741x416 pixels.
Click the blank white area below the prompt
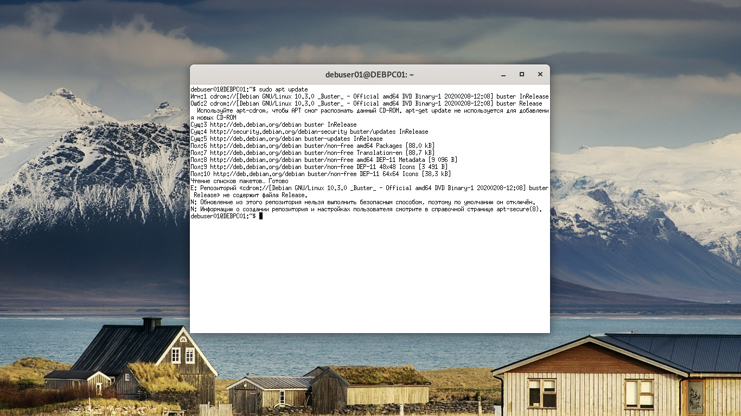coord(369,276)
